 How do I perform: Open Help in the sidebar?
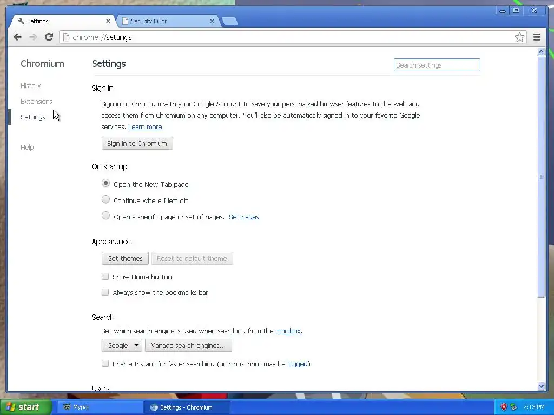27,147
